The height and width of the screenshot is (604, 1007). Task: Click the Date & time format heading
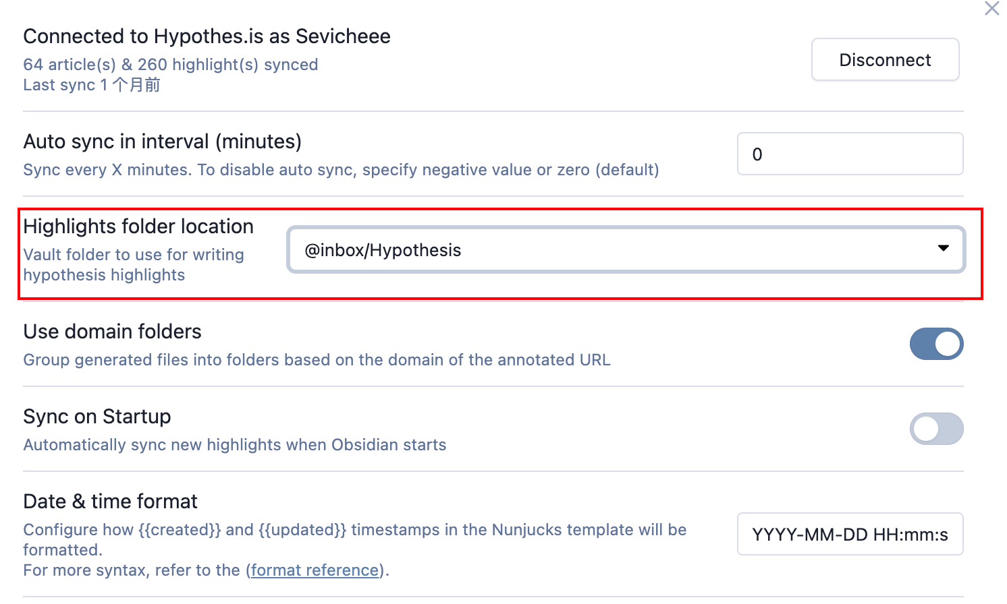110,502
